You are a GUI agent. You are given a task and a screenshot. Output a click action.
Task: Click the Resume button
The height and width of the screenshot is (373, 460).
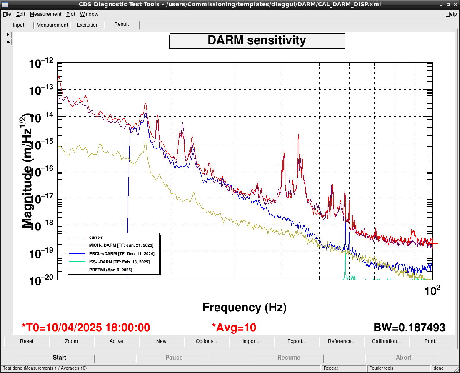point(287,358)
